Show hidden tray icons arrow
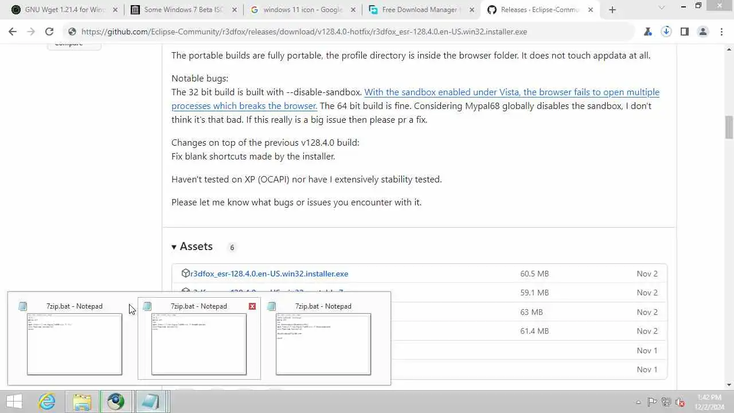This screenshot has height=413, width=734. pyautogui.click(x=638, y=402)
